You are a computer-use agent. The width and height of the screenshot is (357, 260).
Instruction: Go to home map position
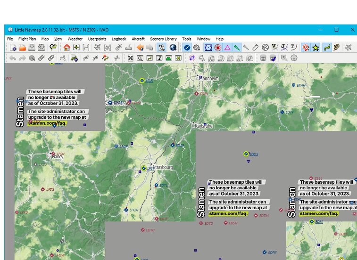pyautogui.click(x=66, y=48)
